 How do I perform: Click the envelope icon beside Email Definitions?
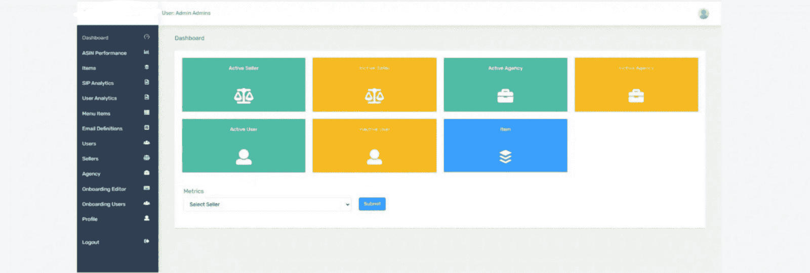(147, 128)
